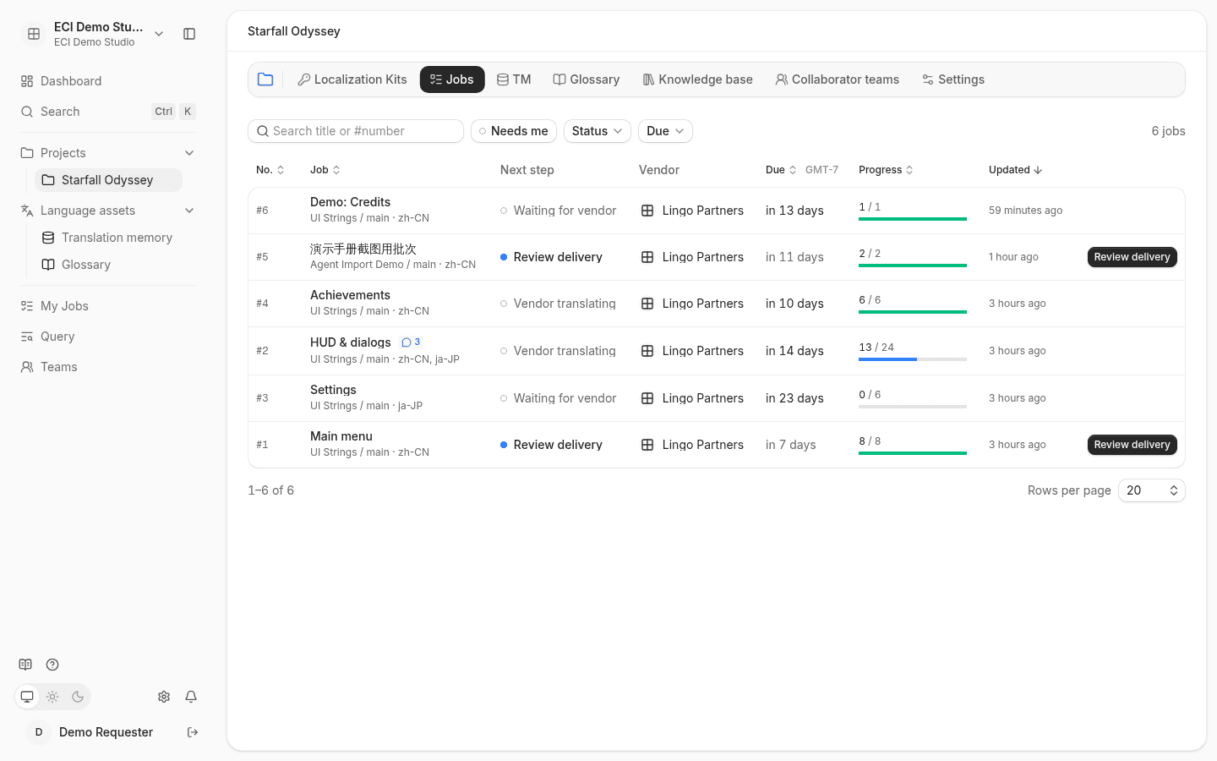Image resolution: width=1217 pixels, height=761 pixels.
Task: Open the Collaborator teams tab
Action: pos(837,79)
